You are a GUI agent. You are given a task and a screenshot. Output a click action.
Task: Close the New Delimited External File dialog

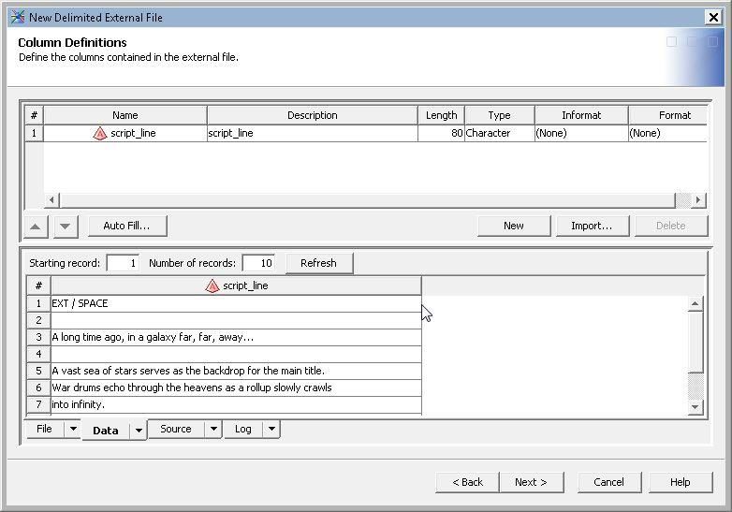(713, 18)
